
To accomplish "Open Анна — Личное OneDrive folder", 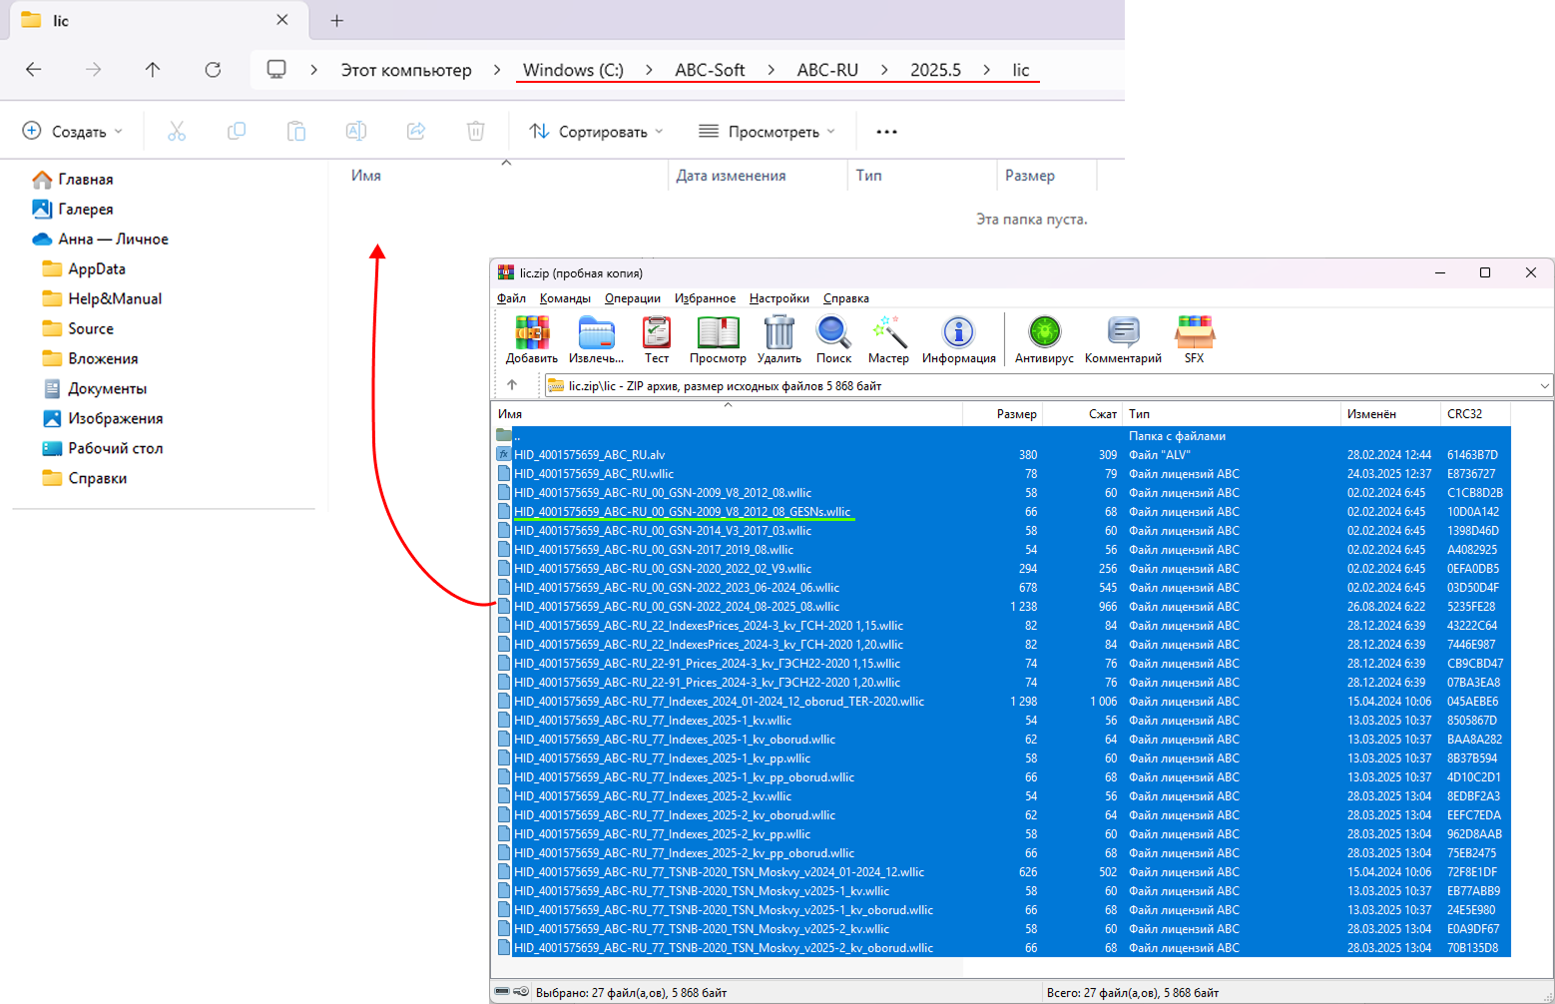I will click(x=100, y=240).
